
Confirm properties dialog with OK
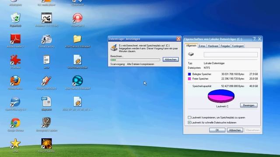[217, 130]
